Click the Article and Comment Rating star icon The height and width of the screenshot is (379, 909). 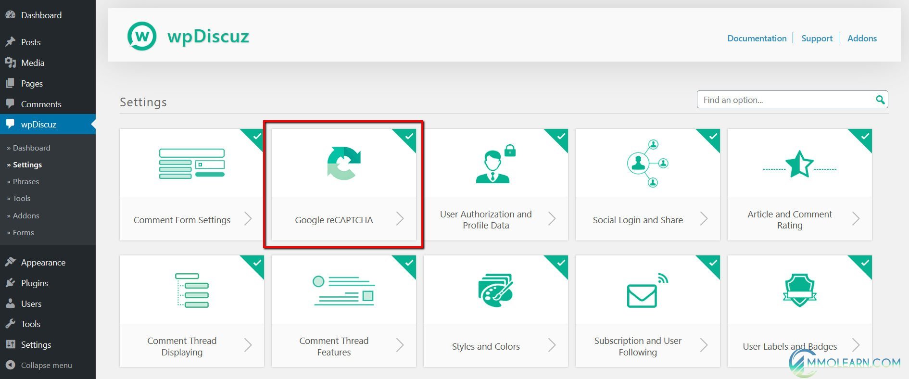click(799, 164)
